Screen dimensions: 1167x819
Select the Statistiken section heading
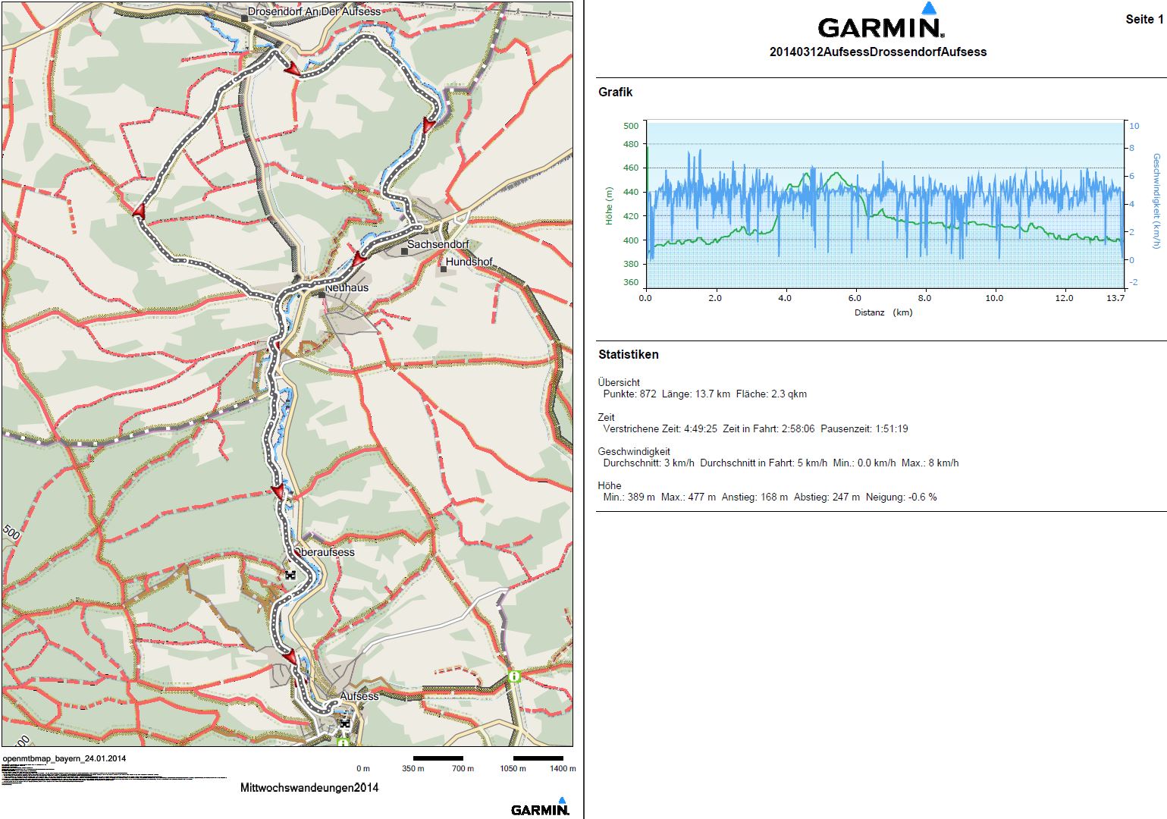tap(628, 354)
